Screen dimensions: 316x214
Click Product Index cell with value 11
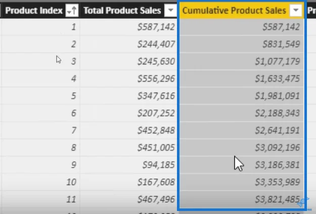[40, 199]
